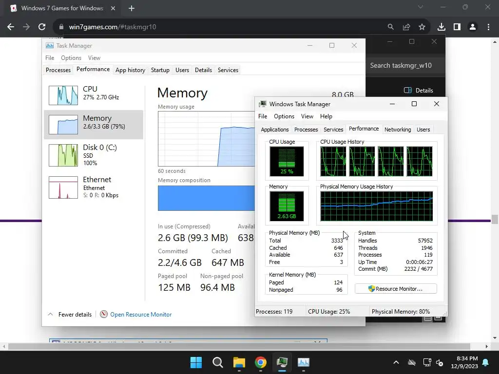
Task: Open File Explorer from taskbar
Action: coord(239,362)
